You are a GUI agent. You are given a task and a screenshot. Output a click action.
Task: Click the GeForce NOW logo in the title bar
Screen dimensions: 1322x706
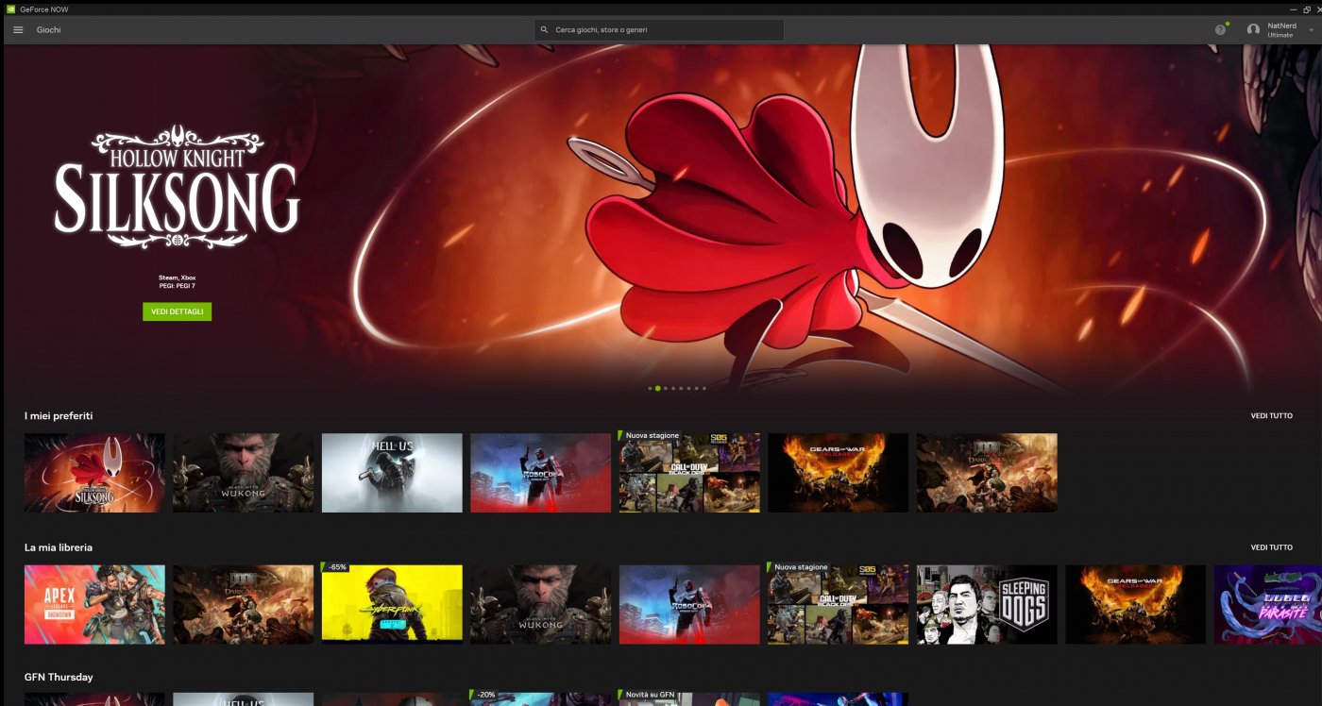coord(9,7)
